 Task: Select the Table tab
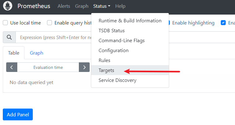coord(14,53)
